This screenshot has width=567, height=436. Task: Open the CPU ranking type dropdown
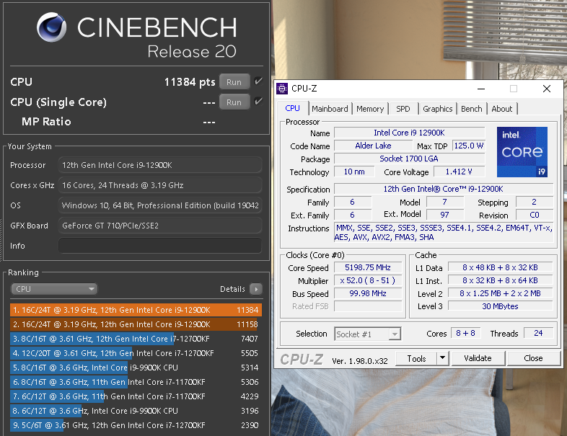pos(54,289)
